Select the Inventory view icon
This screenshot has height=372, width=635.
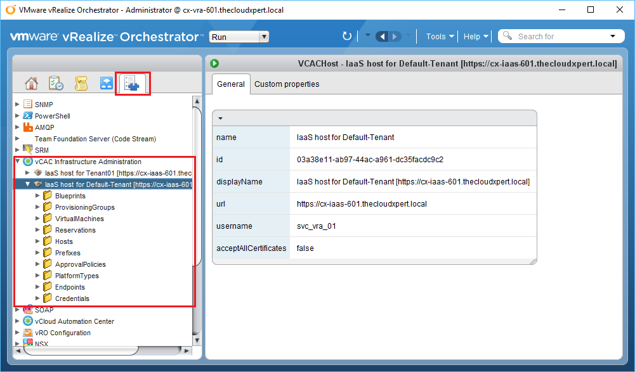click(x=133, y=84)
